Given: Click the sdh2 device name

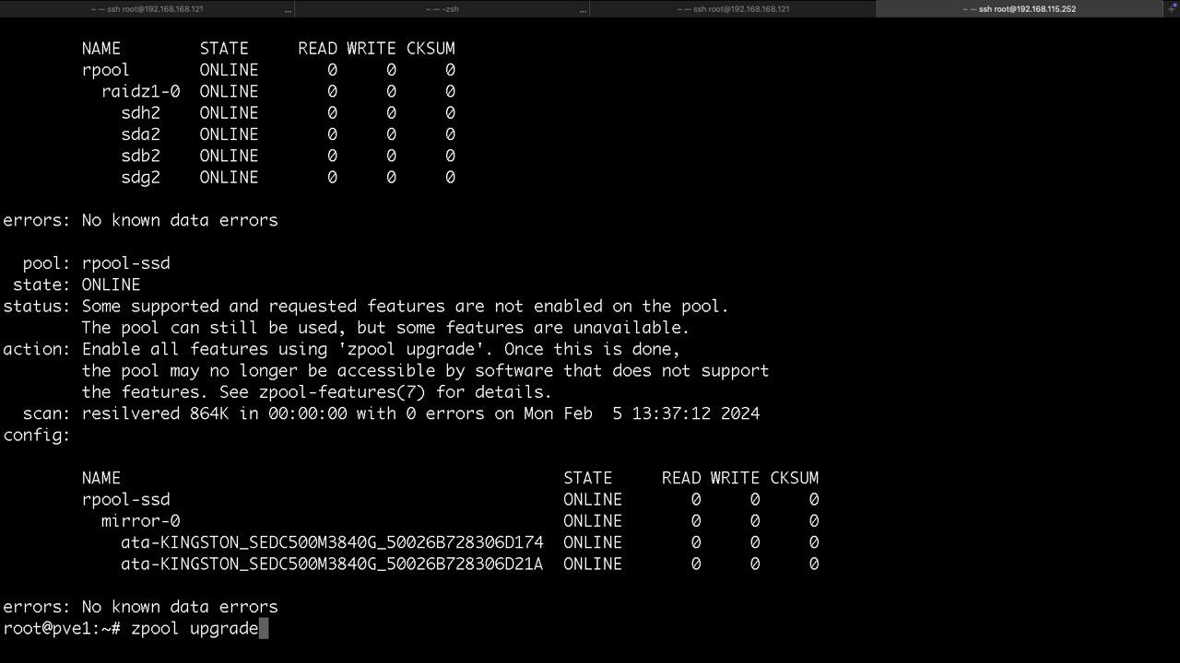Looking at the screenshot, I should (140, 113).
